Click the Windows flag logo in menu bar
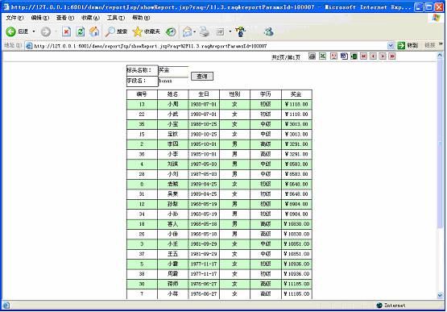Screen dimensions: 447x312 [x=436, y=18]
